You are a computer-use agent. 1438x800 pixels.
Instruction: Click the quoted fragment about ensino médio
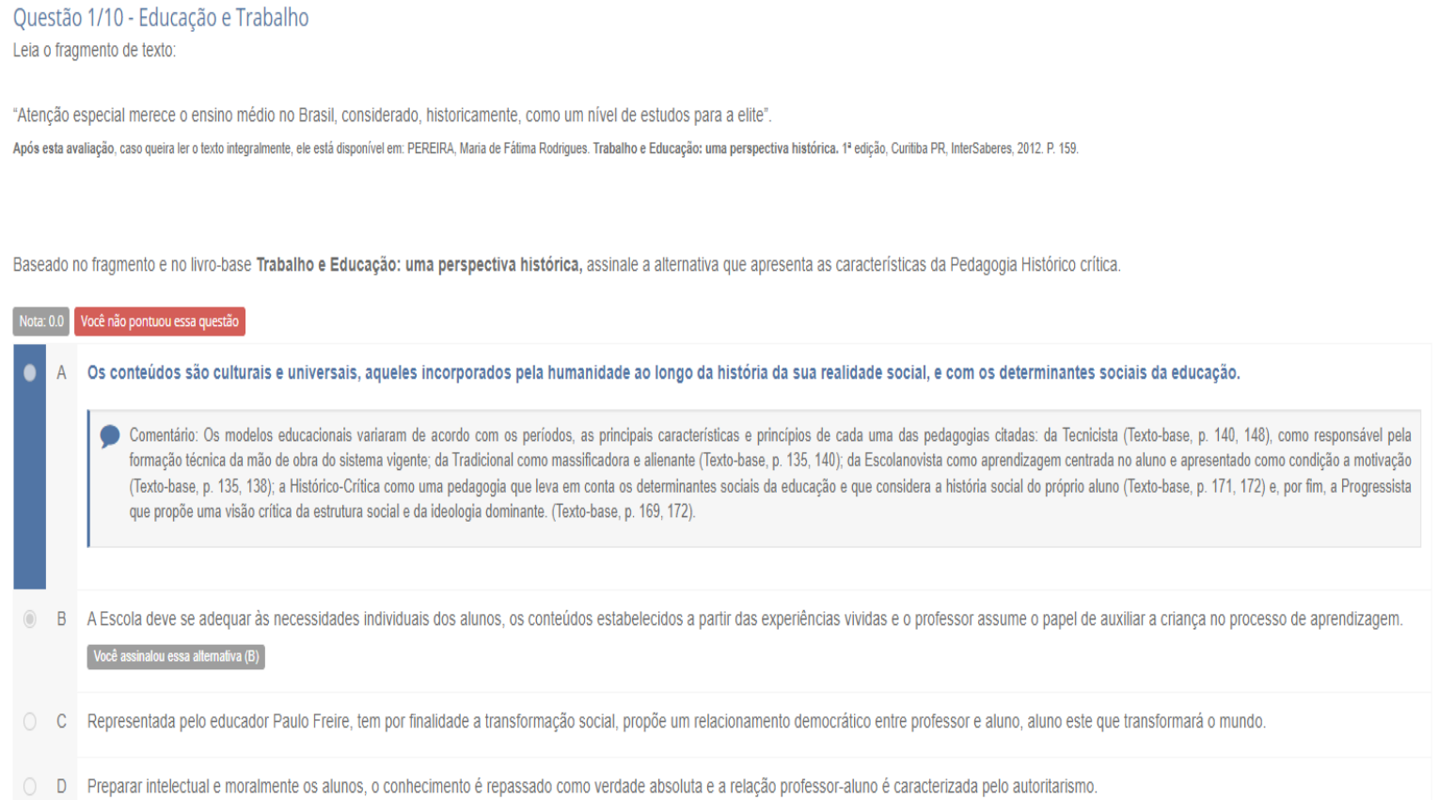click(x=392, y=115)
